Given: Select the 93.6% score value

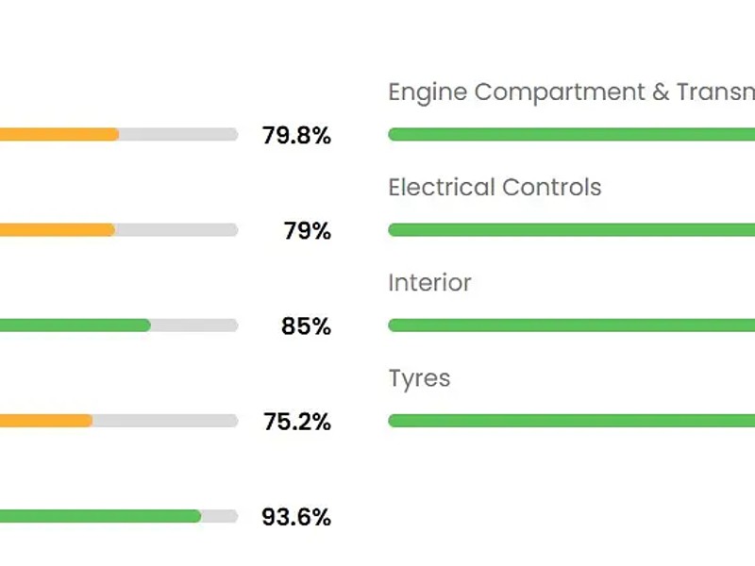Looking at the screenshot, I should click(296, 517).
